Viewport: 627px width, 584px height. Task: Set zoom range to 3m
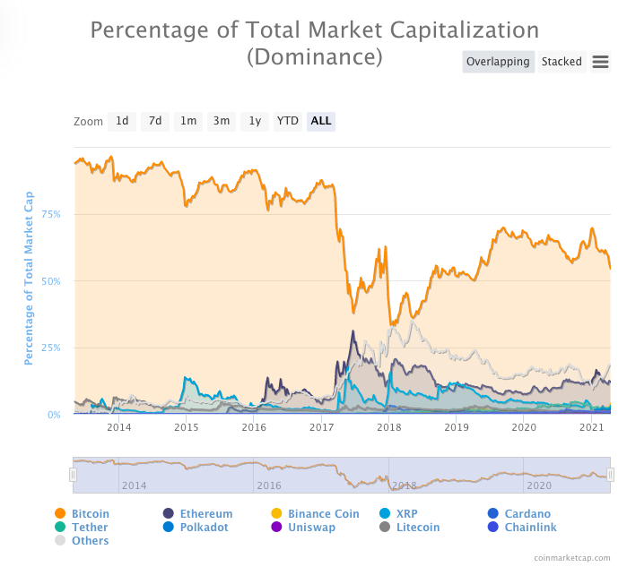coord(221,121)
